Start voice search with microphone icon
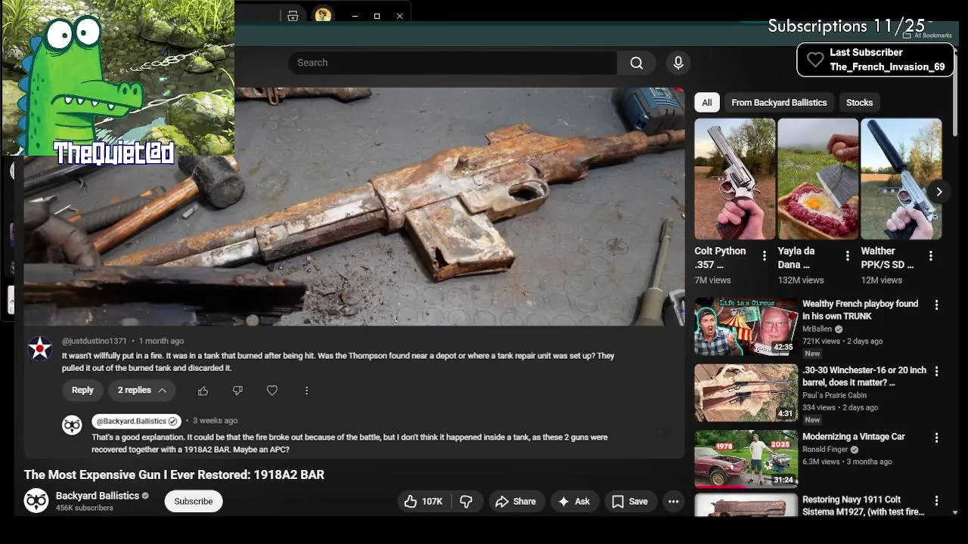This screenshot has height=544, width=968. [x=678, y=63]
